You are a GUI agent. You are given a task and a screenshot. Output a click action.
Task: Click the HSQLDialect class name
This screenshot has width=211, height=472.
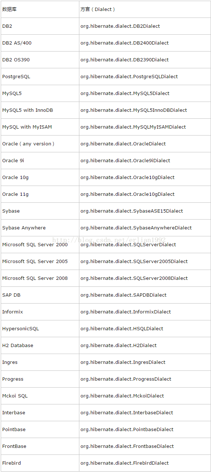(122, 329)
